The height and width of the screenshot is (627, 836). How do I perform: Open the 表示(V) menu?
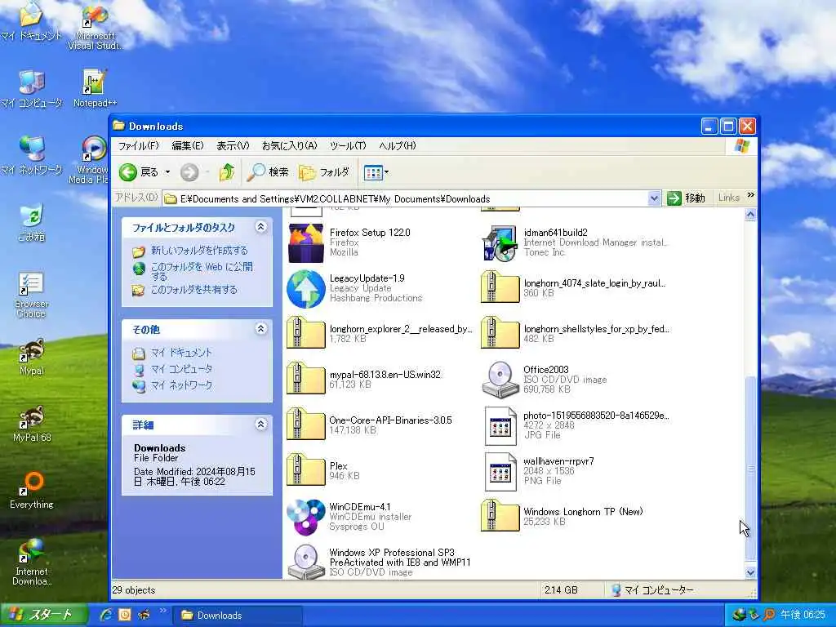click(233, 145)
